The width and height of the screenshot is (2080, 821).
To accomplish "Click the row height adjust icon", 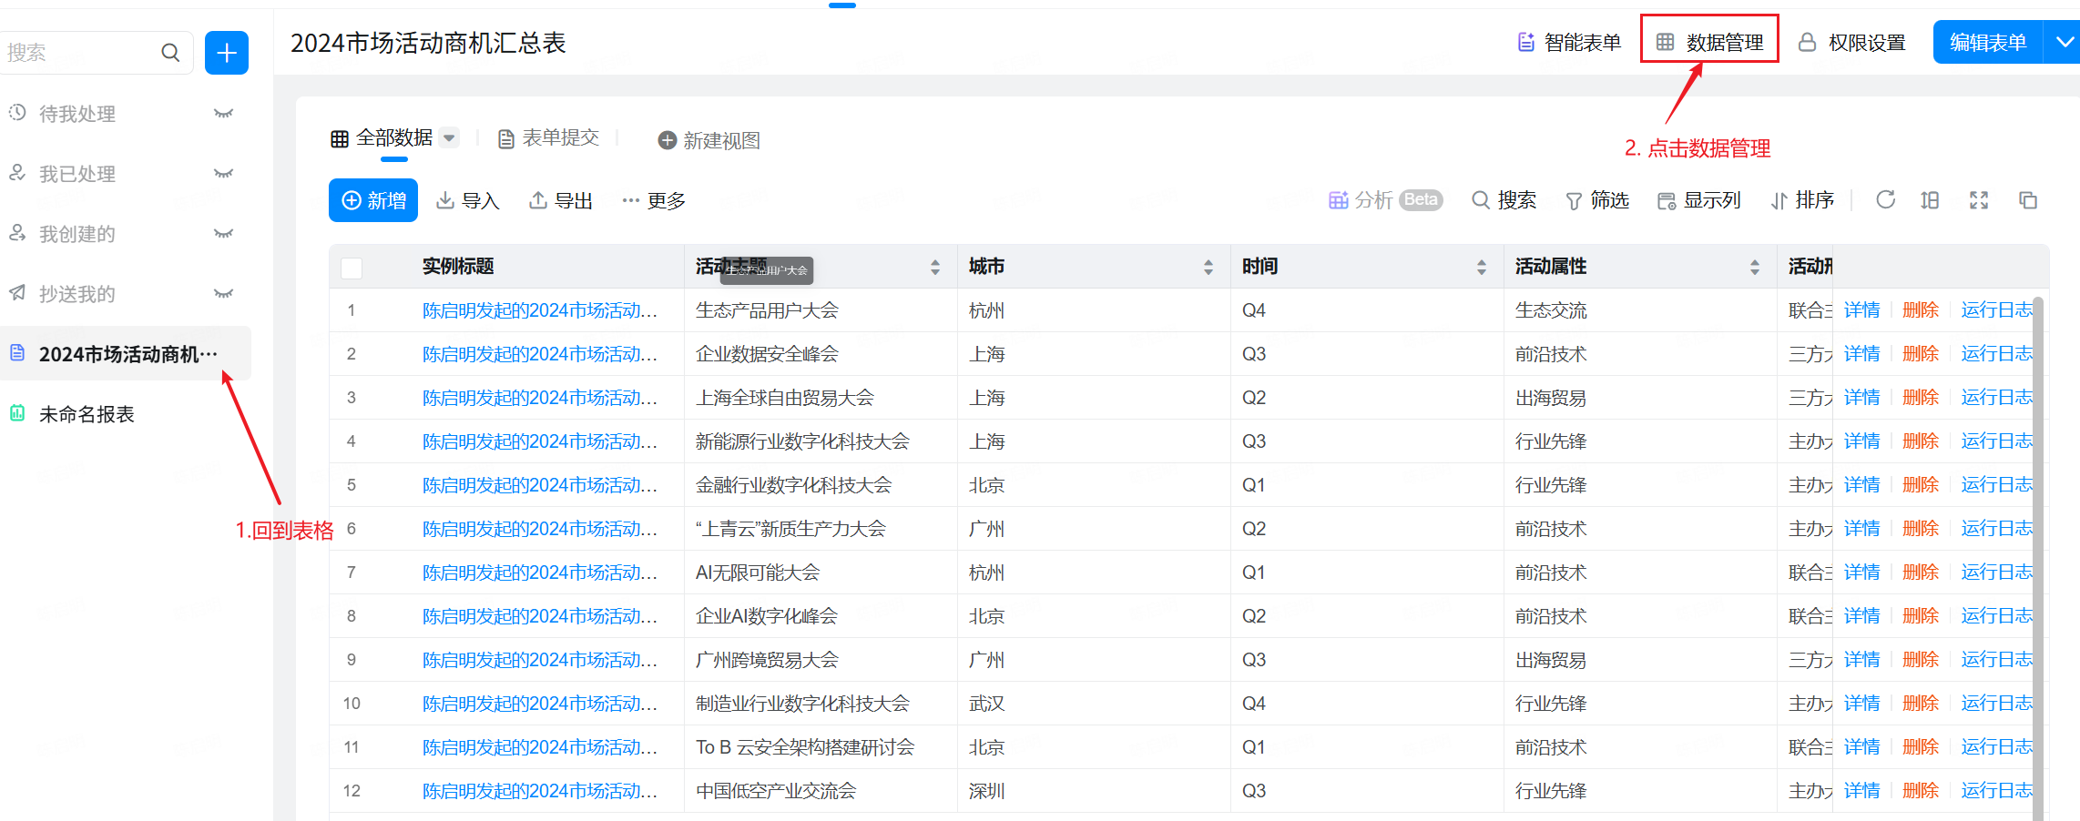I will [x=1930, y=200].
